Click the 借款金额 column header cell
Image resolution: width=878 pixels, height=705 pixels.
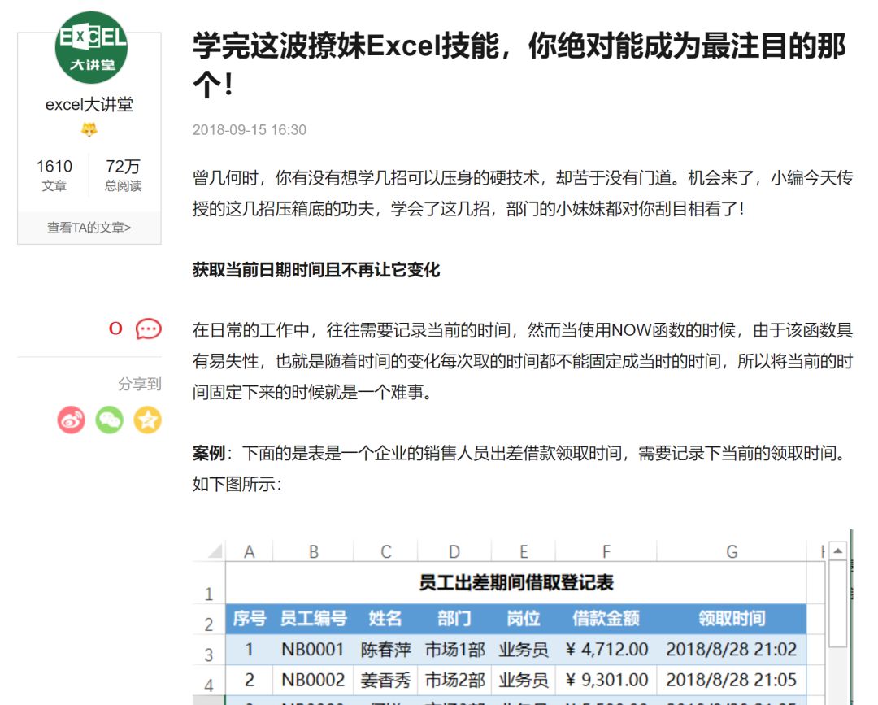(x=606, y=619)
